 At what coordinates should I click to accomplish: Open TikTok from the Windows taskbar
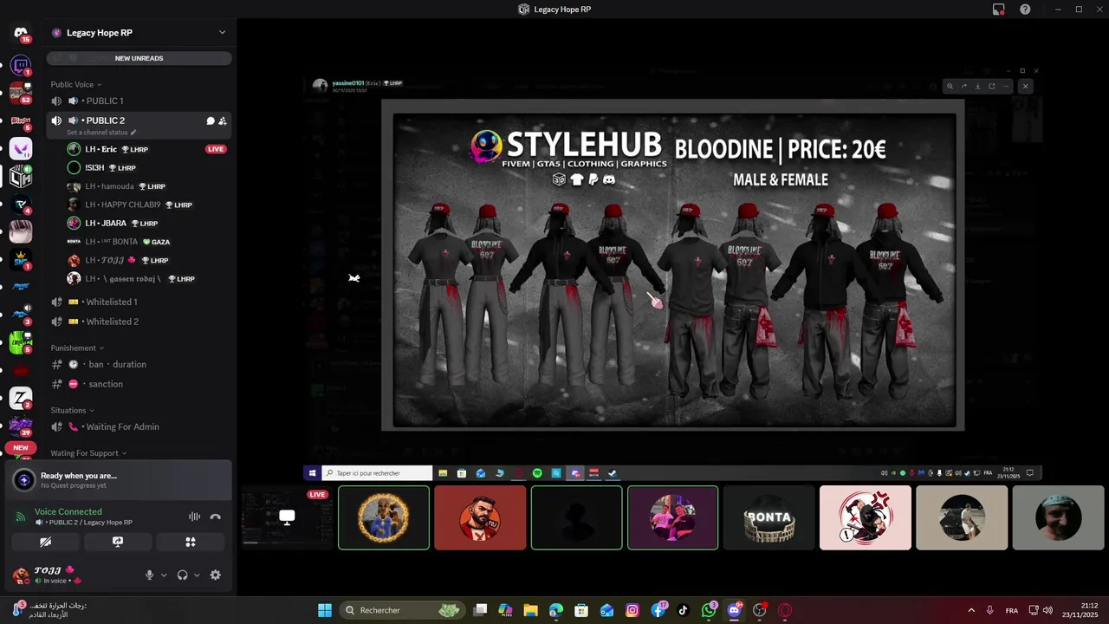pos(683,610)
